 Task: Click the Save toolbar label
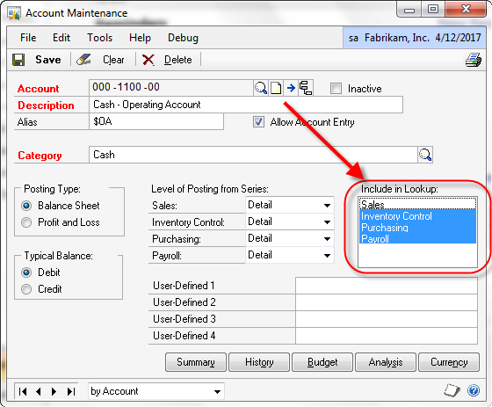point(48,60)
